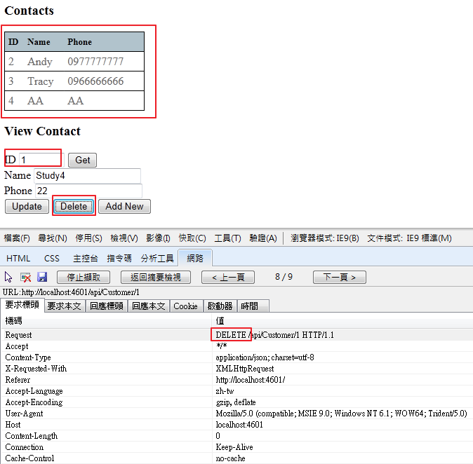The height and width of the screenshot is (464, 473).
Task: Click the Phone column header
Action: click(x=79, y=42)
